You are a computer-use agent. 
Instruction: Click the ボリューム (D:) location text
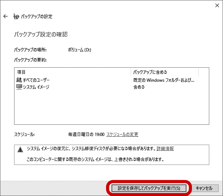(x=80, y=50)
